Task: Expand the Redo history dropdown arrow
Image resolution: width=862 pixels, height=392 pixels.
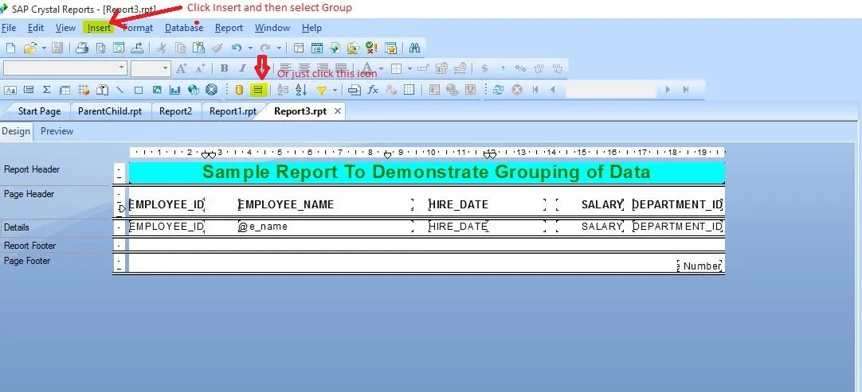Action: pyautogui.click(x=279, y=49)
